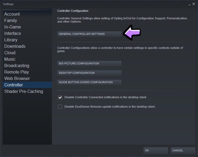Open Big Picture Configuration
Image resolution: width=198 pixels, height=157 pixels.
pyautogui.click(x=89, y=64)
